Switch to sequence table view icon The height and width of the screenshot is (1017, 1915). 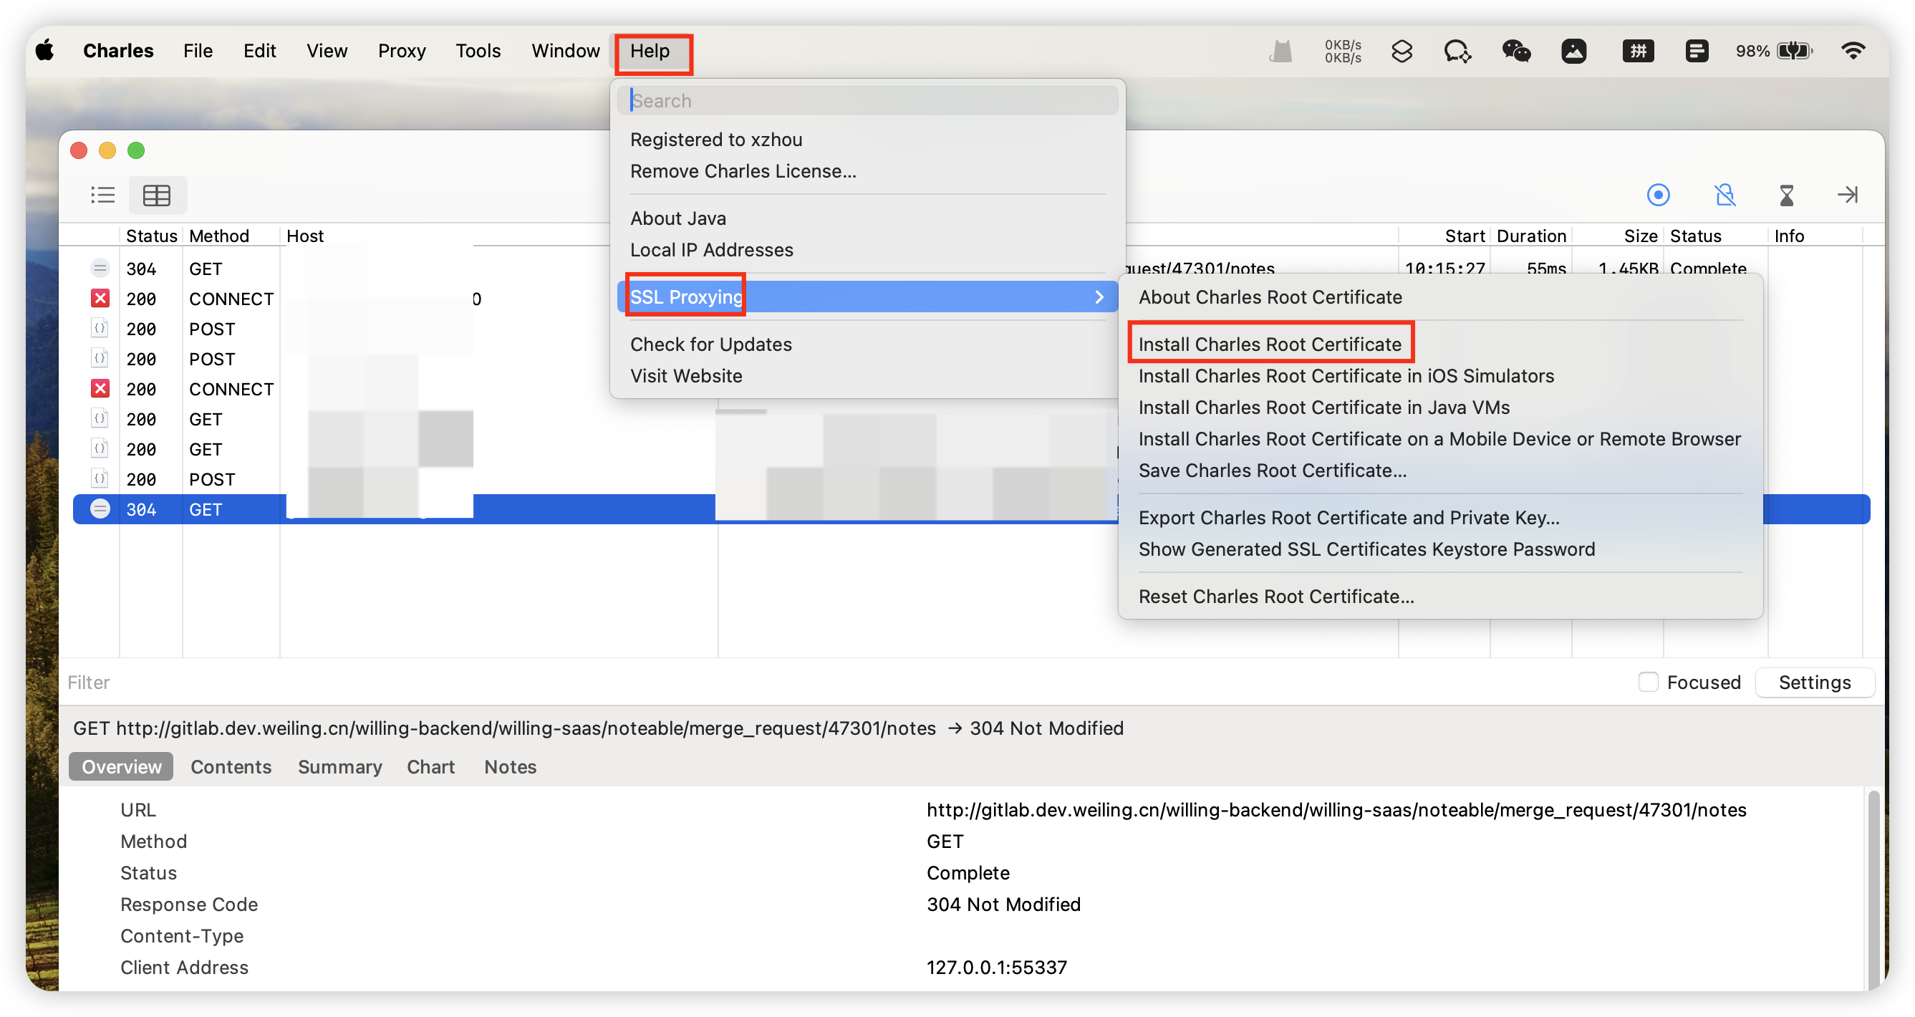click(x=157, y=195)
